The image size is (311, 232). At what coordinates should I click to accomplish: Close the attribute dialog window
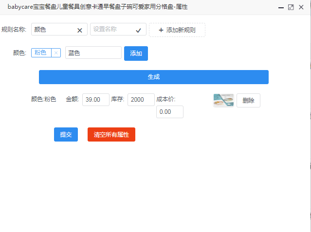click(x=301, y=7)
